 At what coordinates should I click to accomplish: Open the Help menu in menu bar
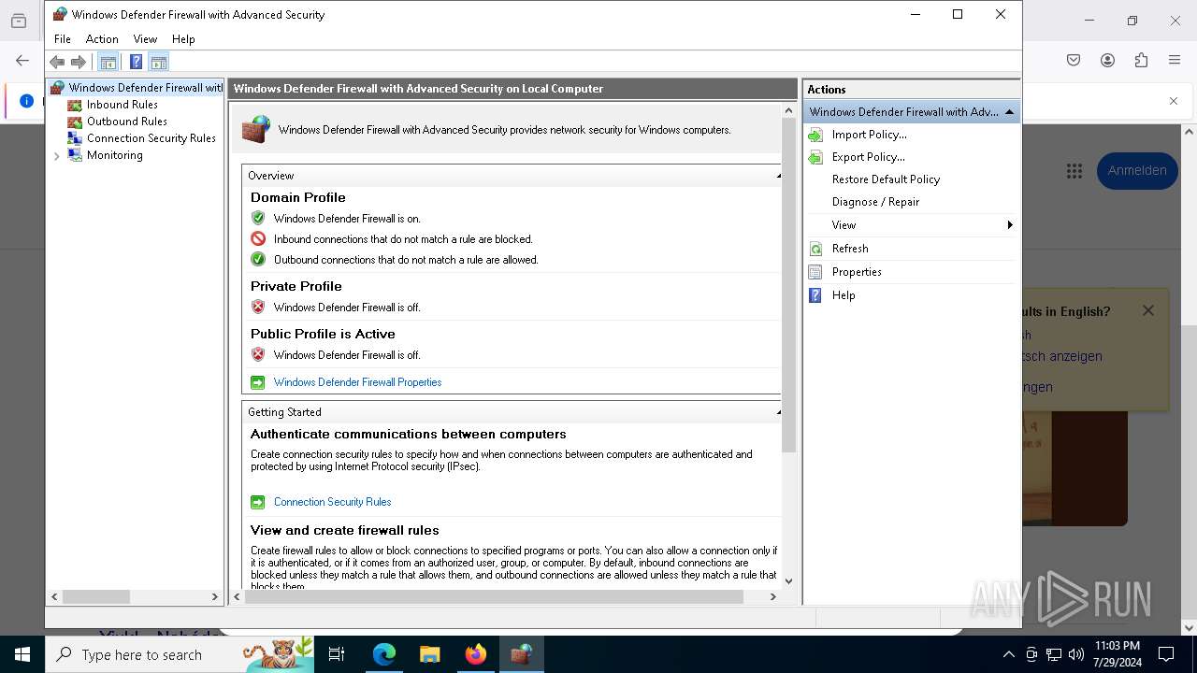point(183,39)
